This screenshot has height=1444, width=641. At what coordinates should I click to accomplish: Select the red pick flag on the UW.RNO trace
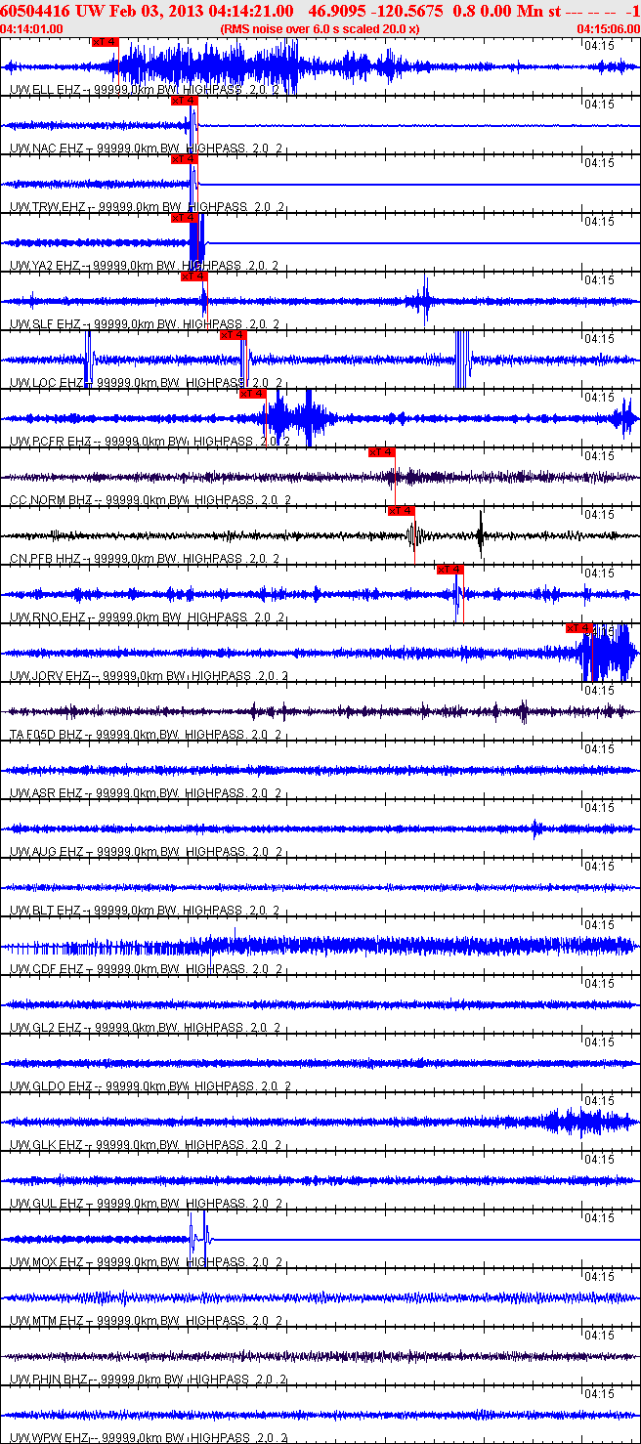pyautogui.click(x=449, y=570)
